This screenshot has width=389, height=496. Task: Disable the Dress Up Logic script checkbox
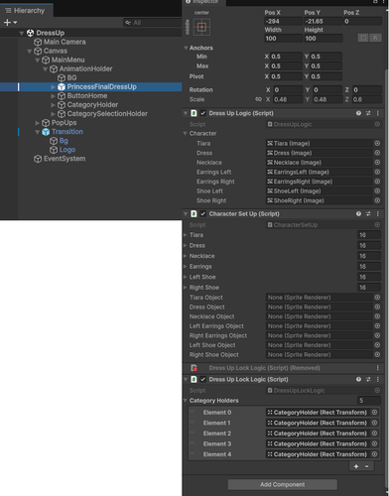[x=203, y=113]
